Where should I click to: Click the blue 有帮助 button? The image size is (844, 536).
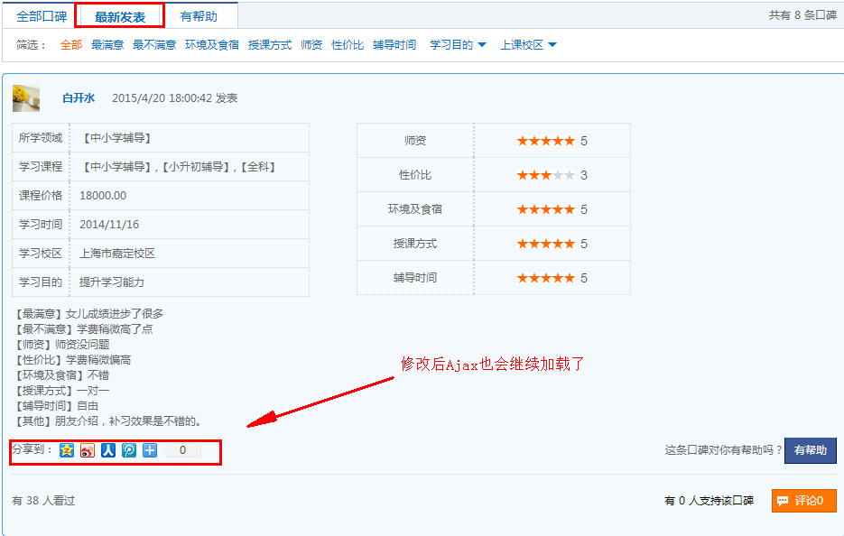tap(810, 450)
